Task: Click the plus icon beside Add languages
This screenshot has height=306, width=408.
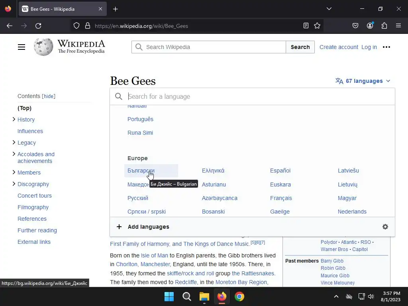Action: 119,227
